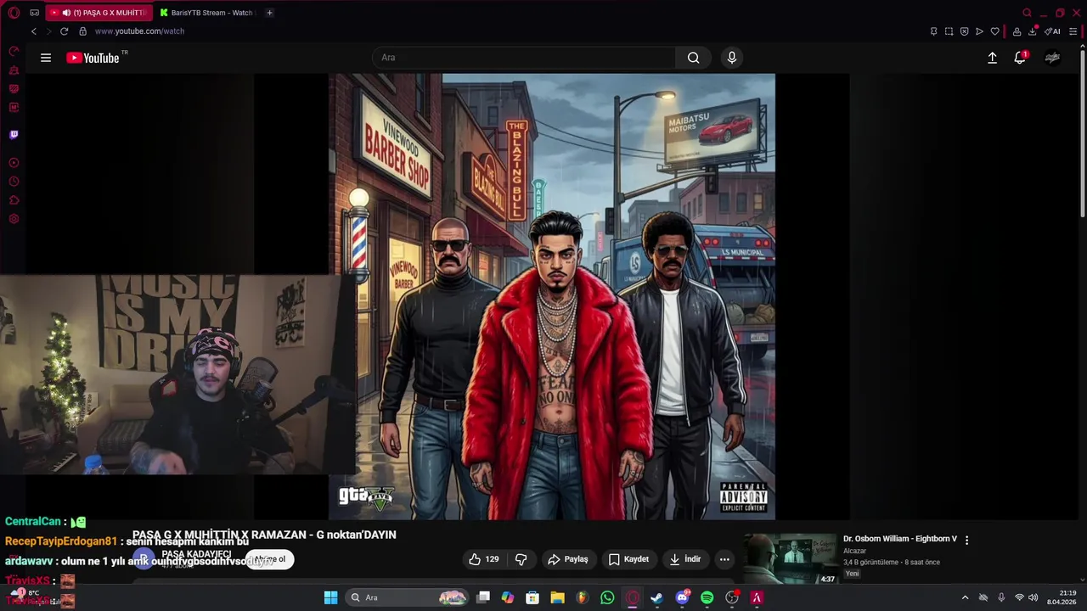Open the volume speaker tray icon

(1033, 597)
